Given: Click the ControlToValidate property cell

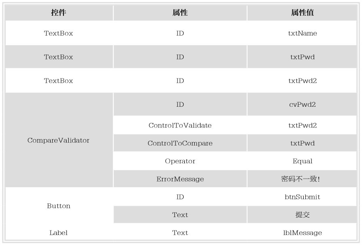Looking at the screenshot, I should point(180,125).
